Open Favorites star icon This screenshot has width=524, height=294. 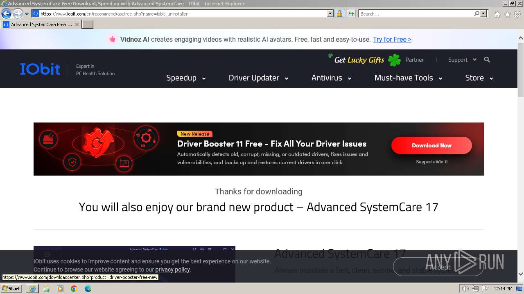(x=507, y=14)
